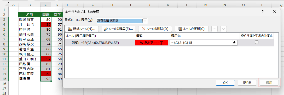This screenshot has width=284, height=95.
Task: Move rule down with the down-arrow icon
Action: click(x=224, y=29)
